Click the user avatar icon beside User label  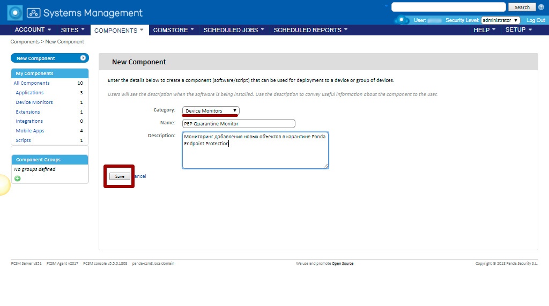pyautogui.click(x=402, y=20)
